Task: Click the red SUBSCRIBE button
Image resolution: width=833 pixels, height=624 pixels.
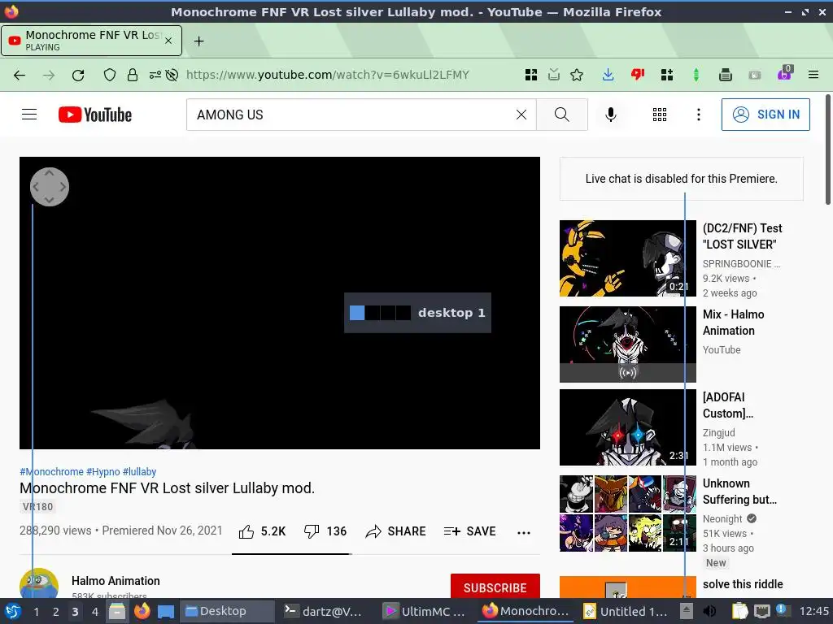Action: (495, 587)
